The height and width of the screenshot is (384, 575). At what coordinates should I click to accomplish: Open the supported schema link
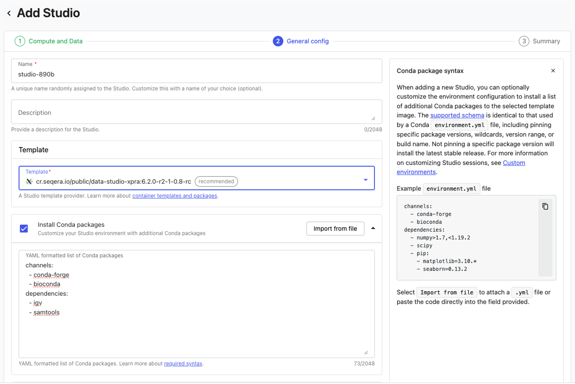(x=457, y=116)
